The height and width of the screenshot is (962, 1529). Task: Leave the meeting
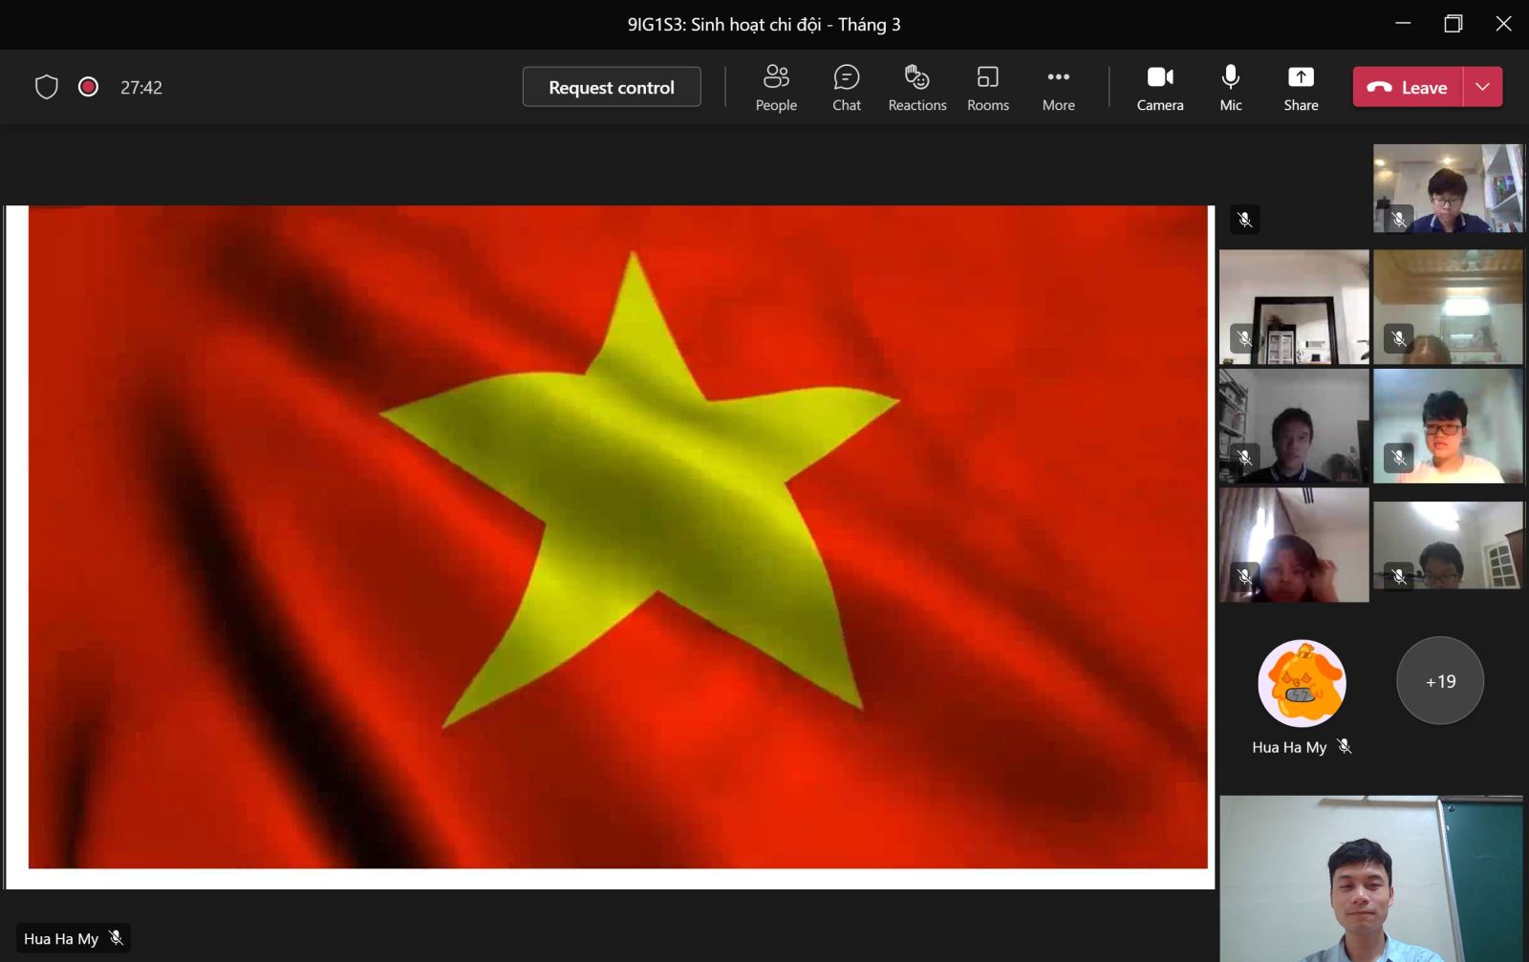pyautogui.click(x=1408, y=87)
